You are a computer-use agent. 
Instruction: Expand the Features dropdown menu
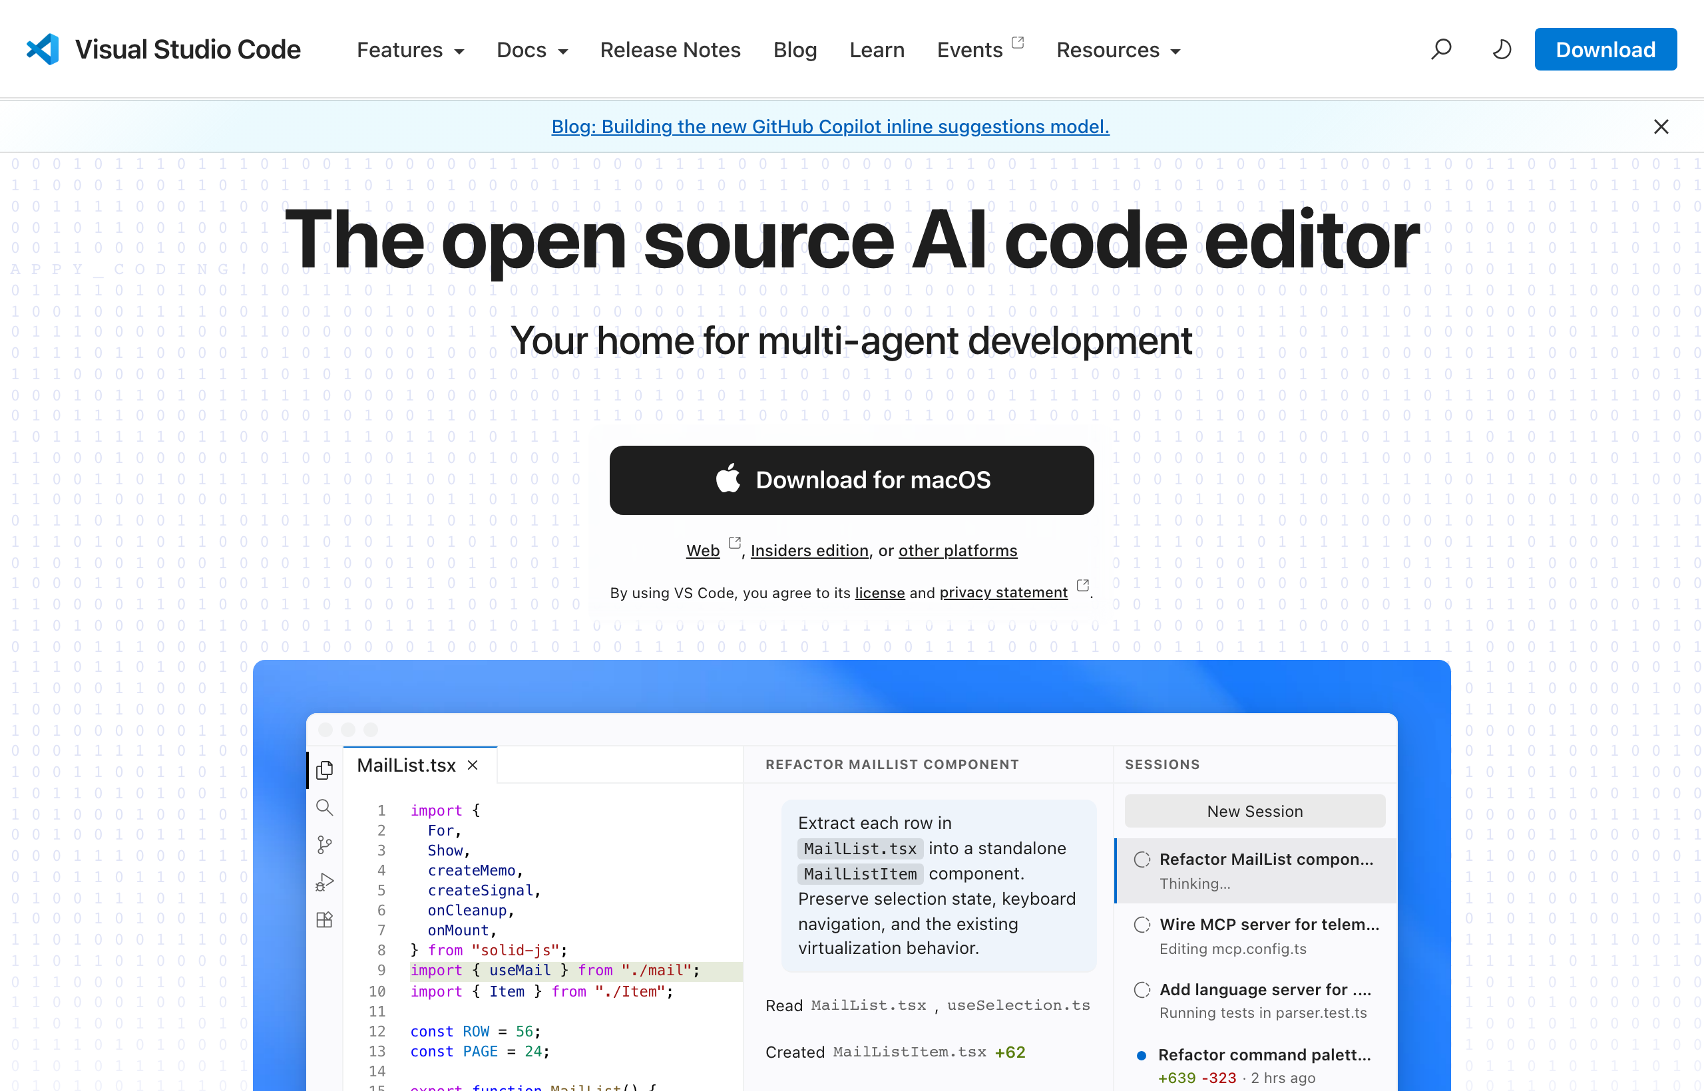click(x=411, y=51)
